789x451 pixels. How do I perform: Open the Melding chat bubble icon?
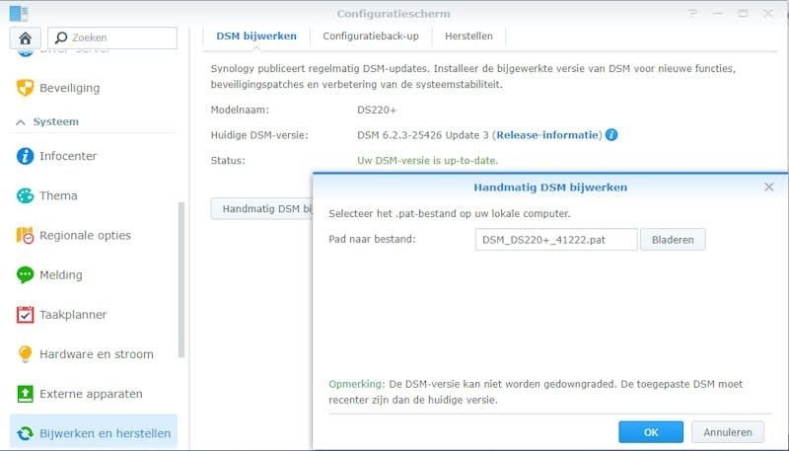(x=25, y=274)
